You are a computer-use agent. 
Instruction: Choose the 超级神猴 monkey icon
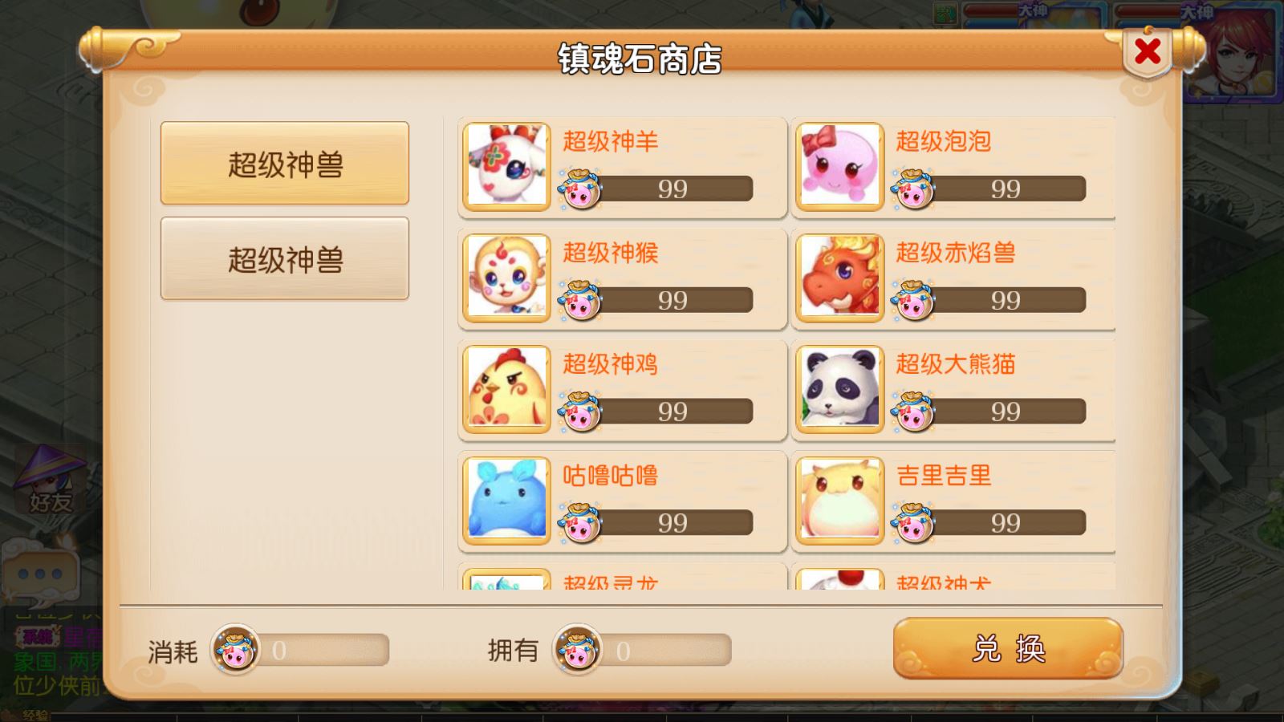[x=506, y=278]
